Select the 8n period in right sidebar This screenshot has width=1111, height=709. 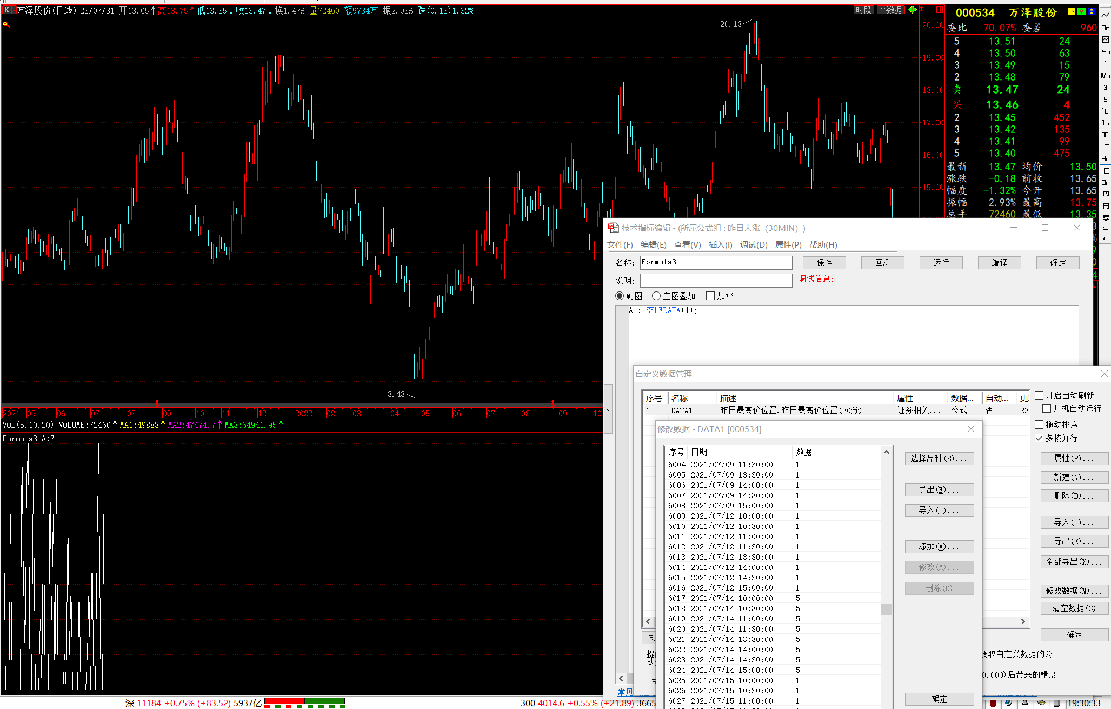[x=1106, y=28]
